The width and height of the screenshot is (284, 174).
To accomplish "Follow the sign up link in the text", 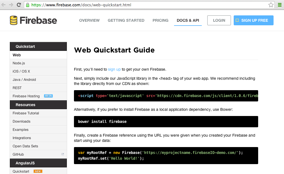I will [114, 69].
